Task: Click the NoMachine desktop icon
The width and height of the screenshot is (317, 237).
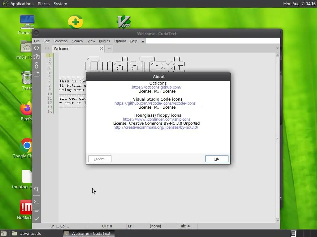Action: point(26,207)
